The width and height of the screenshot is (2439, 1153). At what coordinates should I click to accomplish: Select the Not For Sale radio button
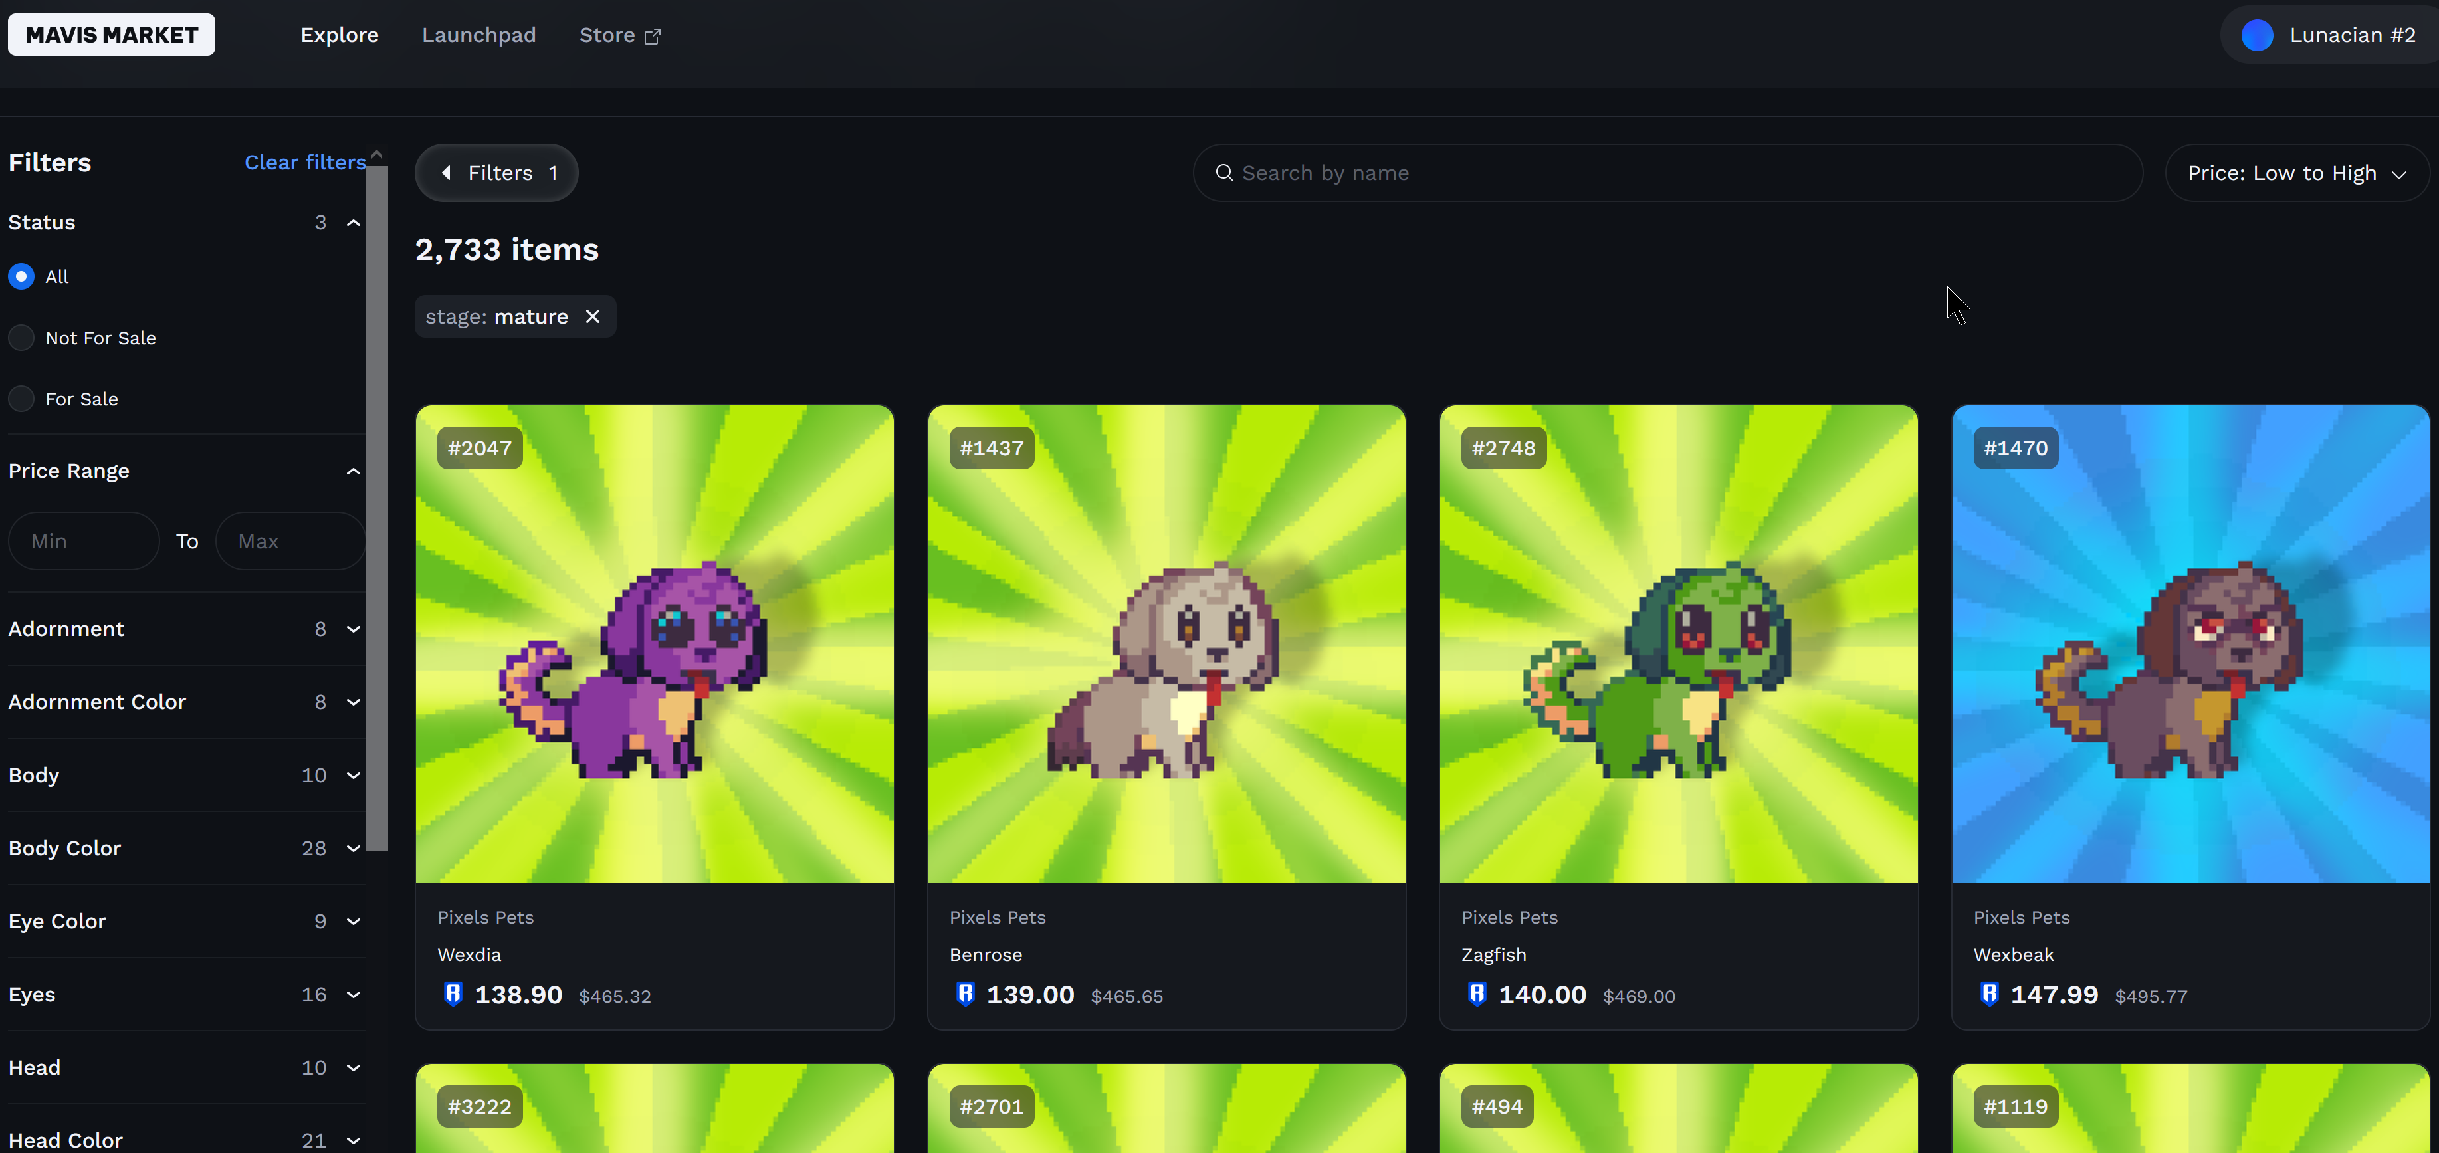(21, 338)
